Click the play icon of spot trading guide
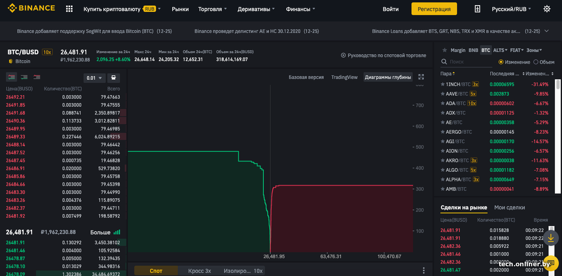 pyautogui.click(x=343, y=56)
